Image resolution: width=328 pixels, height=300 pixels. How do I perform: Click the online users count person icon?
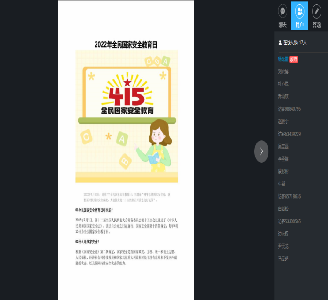pyautogui.click(x=280, y=43)
